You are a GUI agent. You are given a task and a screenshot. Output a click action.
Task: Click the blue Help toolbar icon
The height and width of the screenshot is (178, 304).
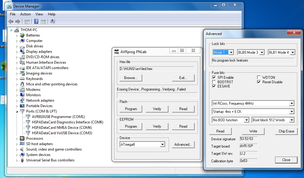coord(36,21)
